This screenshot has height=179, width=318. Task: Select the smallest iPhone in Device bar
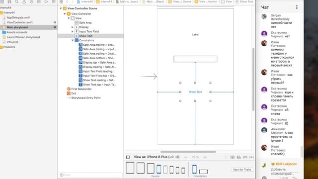(183, 171)
